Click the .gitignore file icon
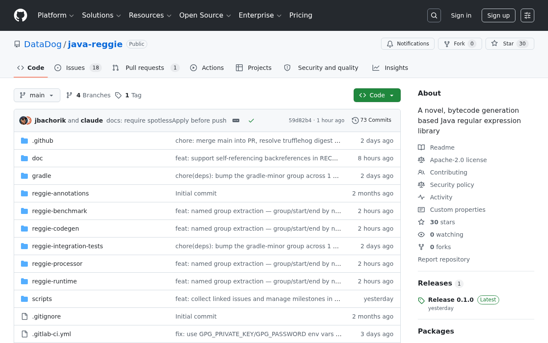The height and width of the screenshot is (343, 548). (24, 316)
